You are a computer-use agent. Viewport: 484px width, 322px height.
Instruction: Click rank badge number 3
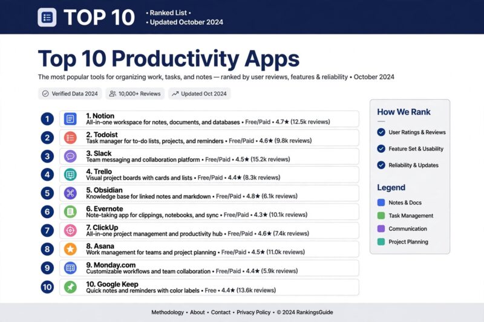click(x=47, y=156)
